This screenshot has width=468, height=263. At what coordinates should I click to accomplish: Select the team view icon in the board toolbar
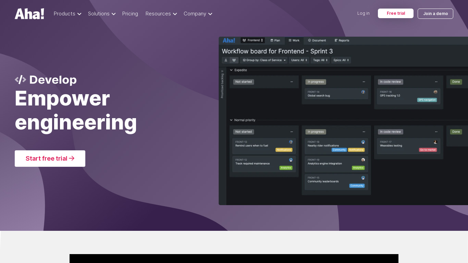tap(234, 60)
